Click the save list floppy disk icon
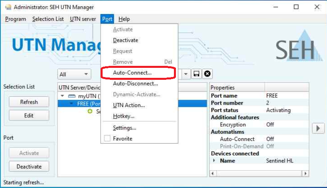The width and height of the screenshot is (327, 188). coord(196,74)
